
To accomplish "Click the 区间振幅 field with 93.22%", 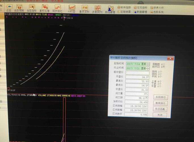I will 136,110.
